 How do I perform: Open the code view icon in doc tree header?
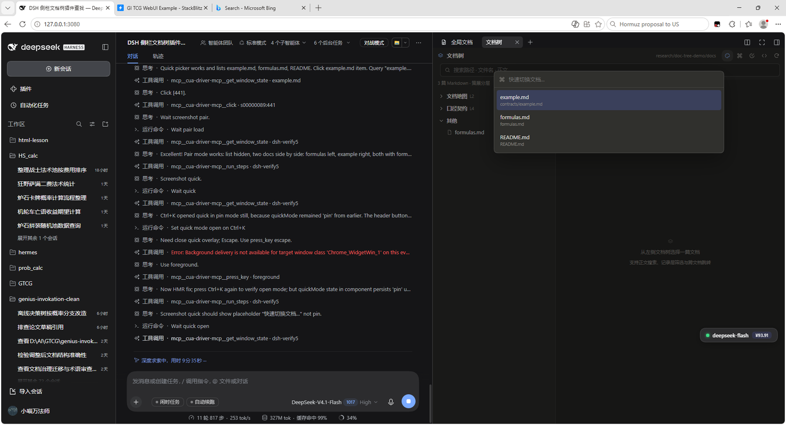(764, 56)
